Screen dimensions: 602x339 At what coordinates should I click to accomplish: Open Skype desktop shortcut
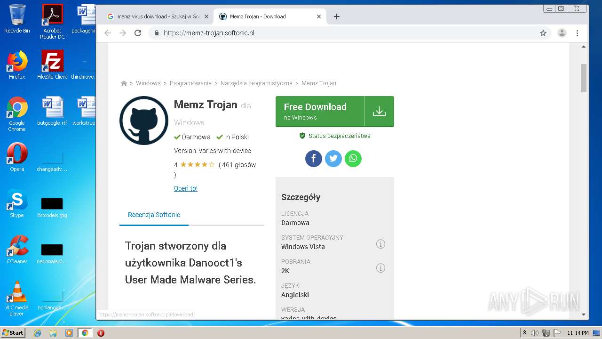coord(17,203)
